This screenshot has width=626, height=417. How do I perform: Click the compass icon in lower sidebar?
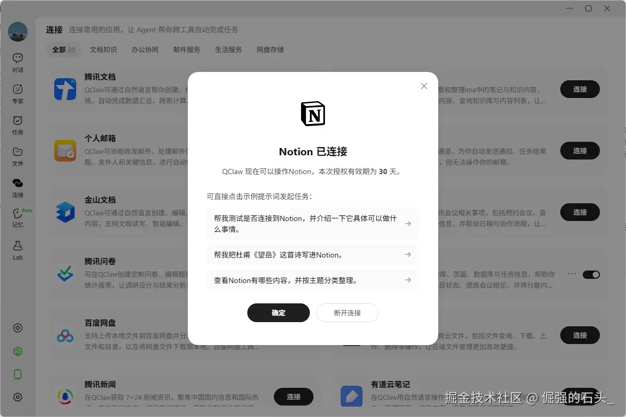point(18,328)
